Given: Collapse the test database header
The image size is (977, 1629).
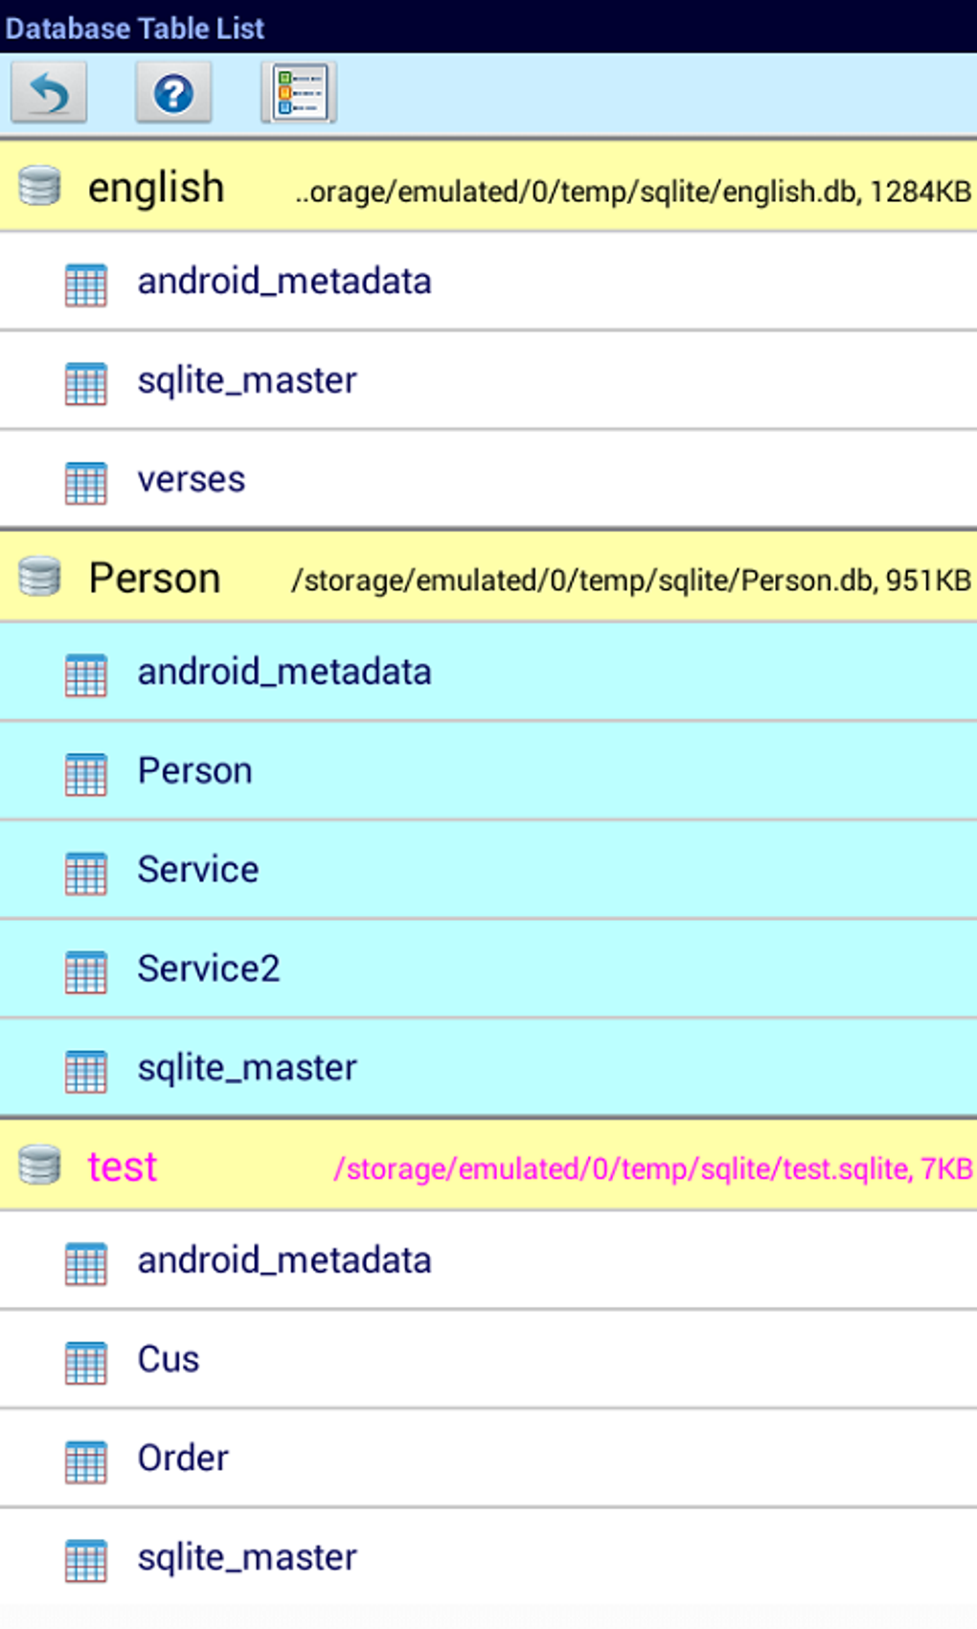Looking at the screenshot, I should click(123, 1167).
